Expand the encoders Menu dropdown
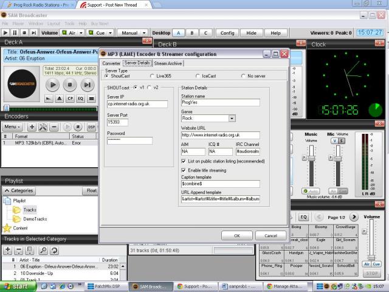 coord(12,127)
